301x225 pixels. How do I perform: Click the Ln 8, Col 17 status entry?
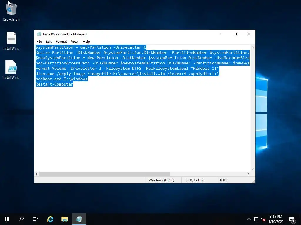(x=195, y=180)
